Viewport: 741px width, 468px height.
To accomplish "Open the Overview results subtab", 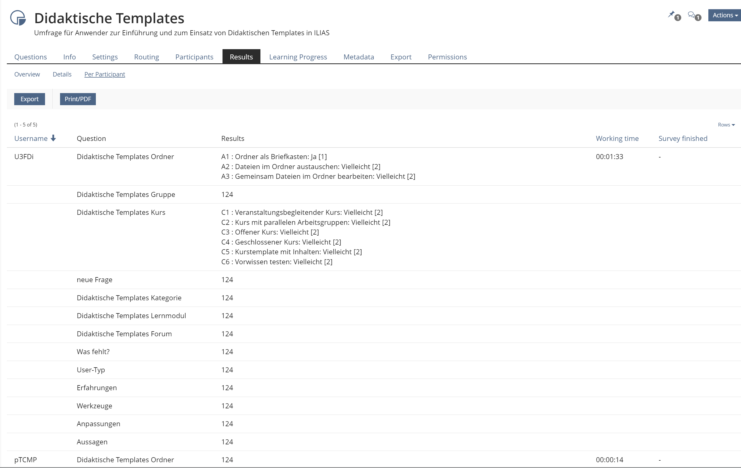I will click(x=27, y=74).
